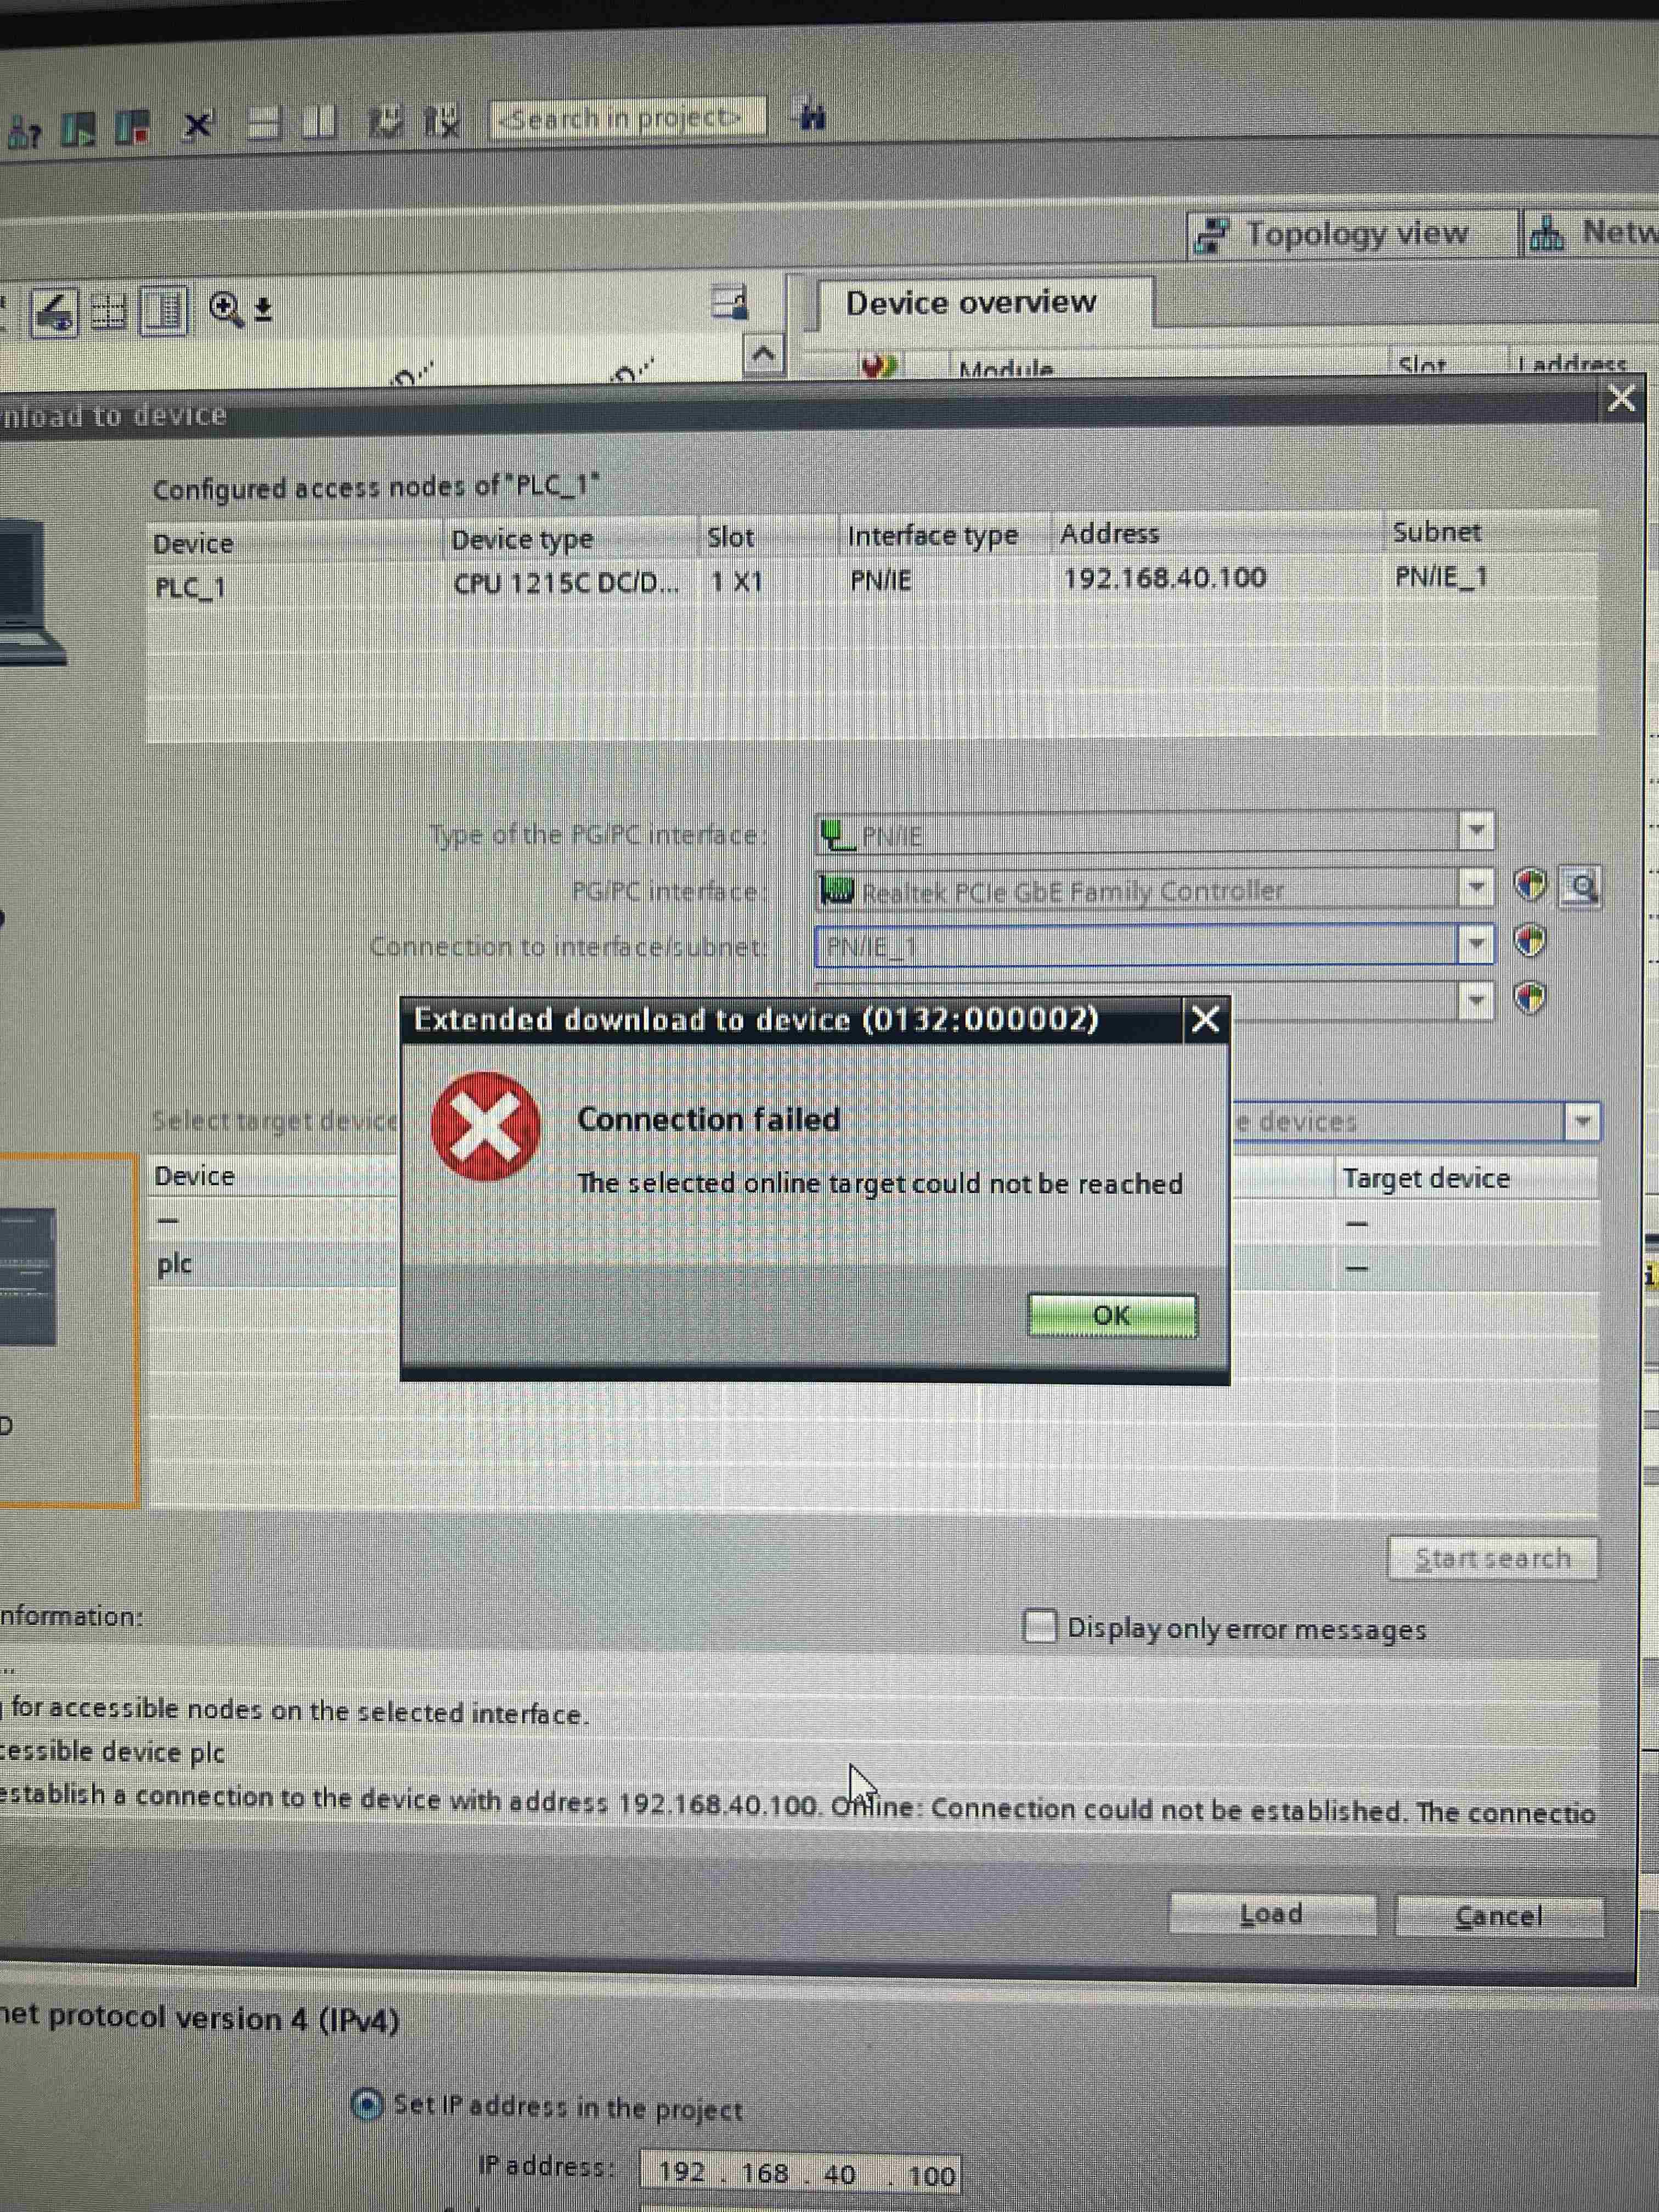Click the split editor vertically icon

tap(318, 123)
